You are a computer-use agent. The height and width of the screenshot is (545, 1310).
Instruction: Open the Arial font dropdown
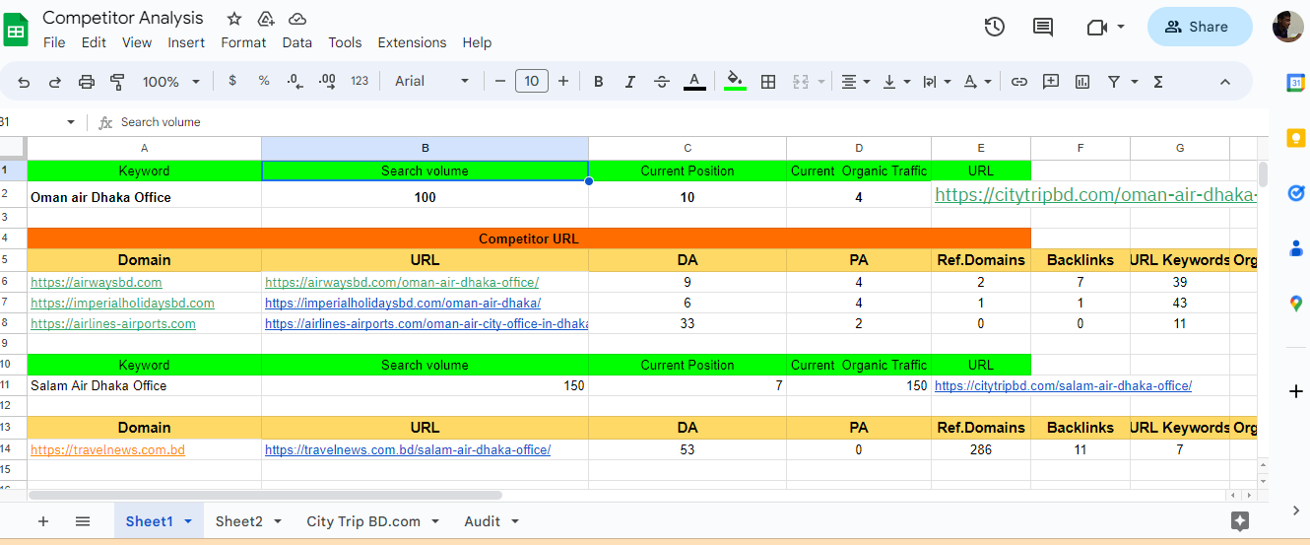pyautogui.click(x=432, y=82)
